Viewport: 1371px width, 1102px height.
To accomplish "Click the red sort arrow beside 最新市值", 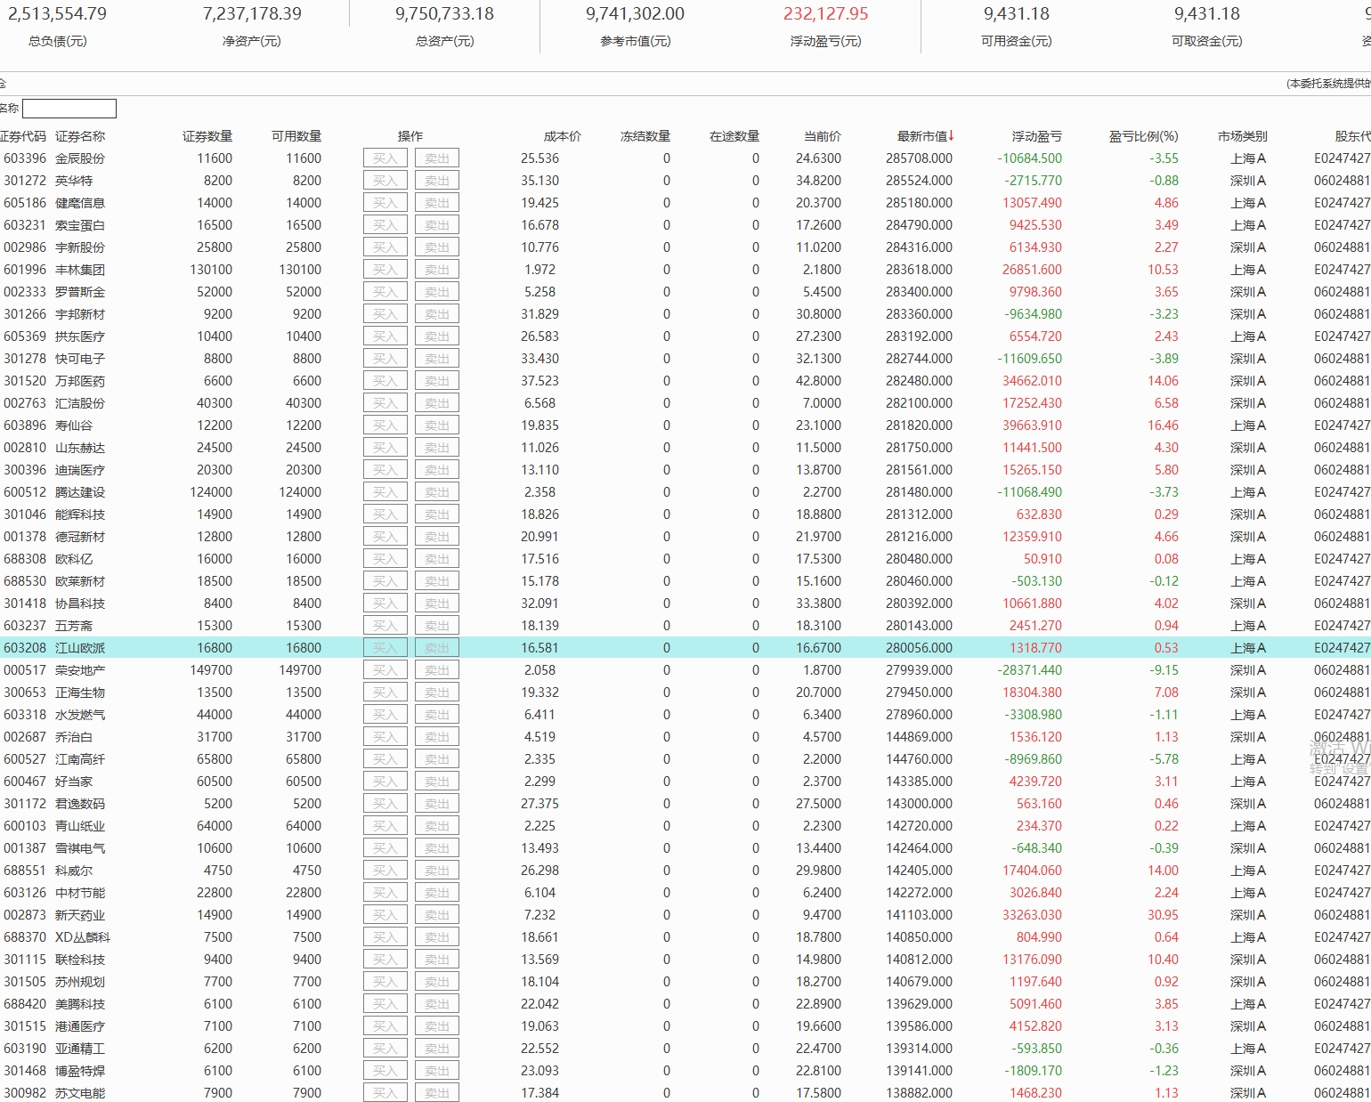I will coord(952,136).
